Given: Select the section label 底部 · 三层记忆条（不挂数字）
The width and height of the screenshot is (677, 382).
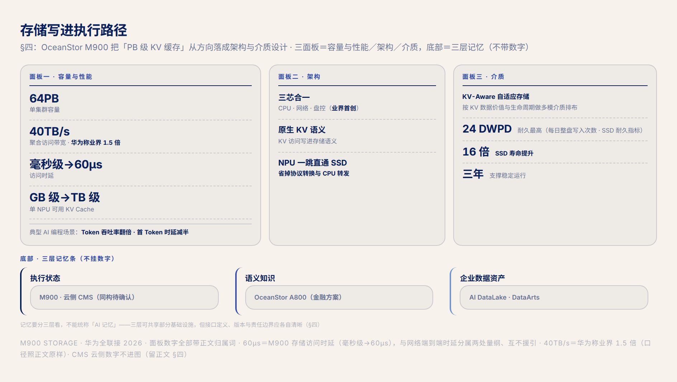Looking at the screenshot, I should (67, 259).
